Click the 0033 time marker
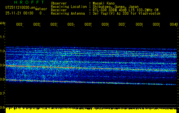 [x=54, y=24]
